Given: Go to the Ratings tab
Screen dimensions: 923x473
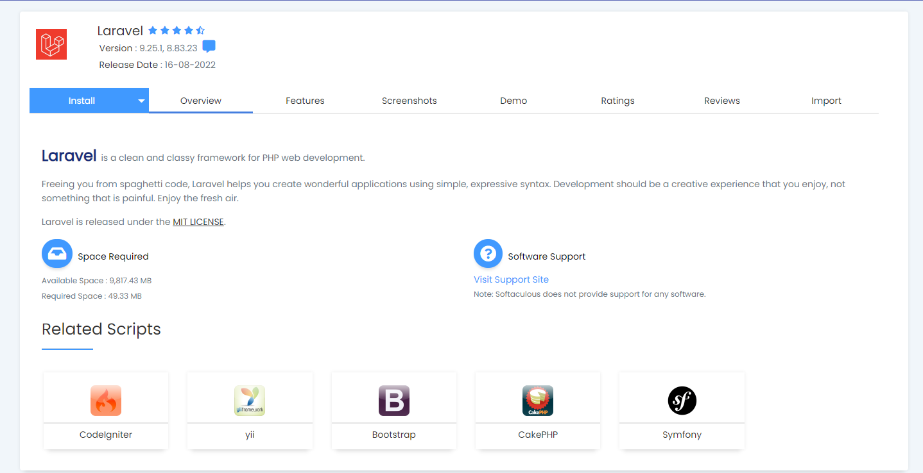Looking at the screenshot, I should (617, 101).
